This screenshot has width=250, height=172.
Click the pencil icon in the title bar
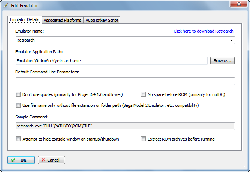(x=6, y=5)
